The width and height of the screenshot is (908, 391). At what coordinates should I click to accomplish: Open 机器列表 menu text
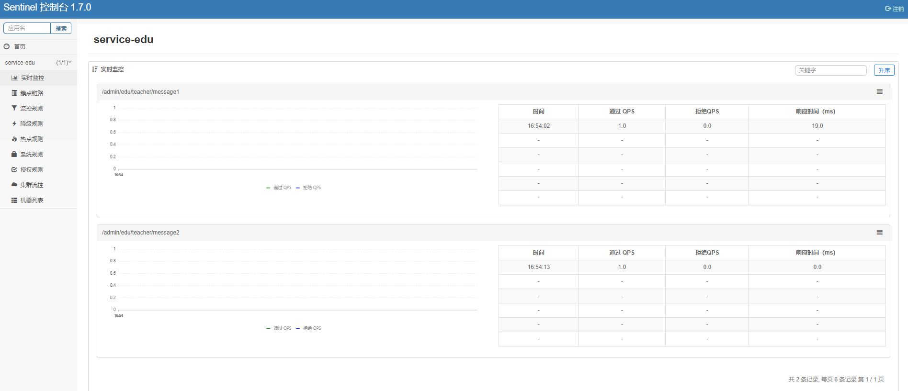coord(32,200)
